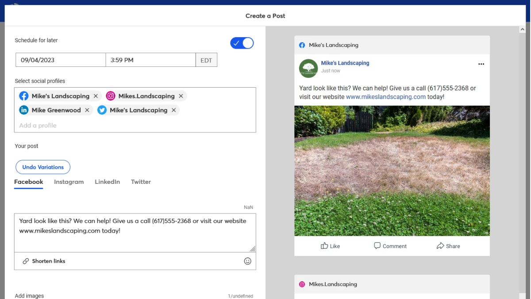Remove the Instagram Mikes.Landscaping profile chip
This screenshot has width=531, height=299.
(x=181, y=96)
